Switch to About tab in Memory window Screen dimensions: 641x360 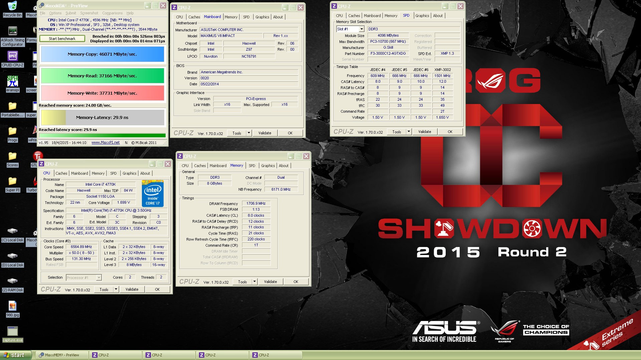click(x=283, y=166)
